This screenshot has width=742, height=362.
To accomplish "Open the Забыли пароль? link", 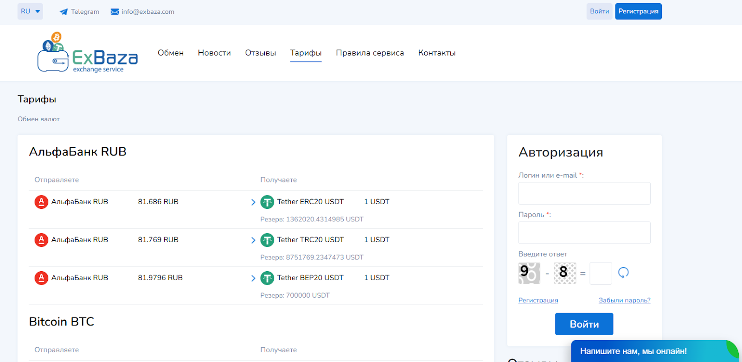I will (625, 300).
